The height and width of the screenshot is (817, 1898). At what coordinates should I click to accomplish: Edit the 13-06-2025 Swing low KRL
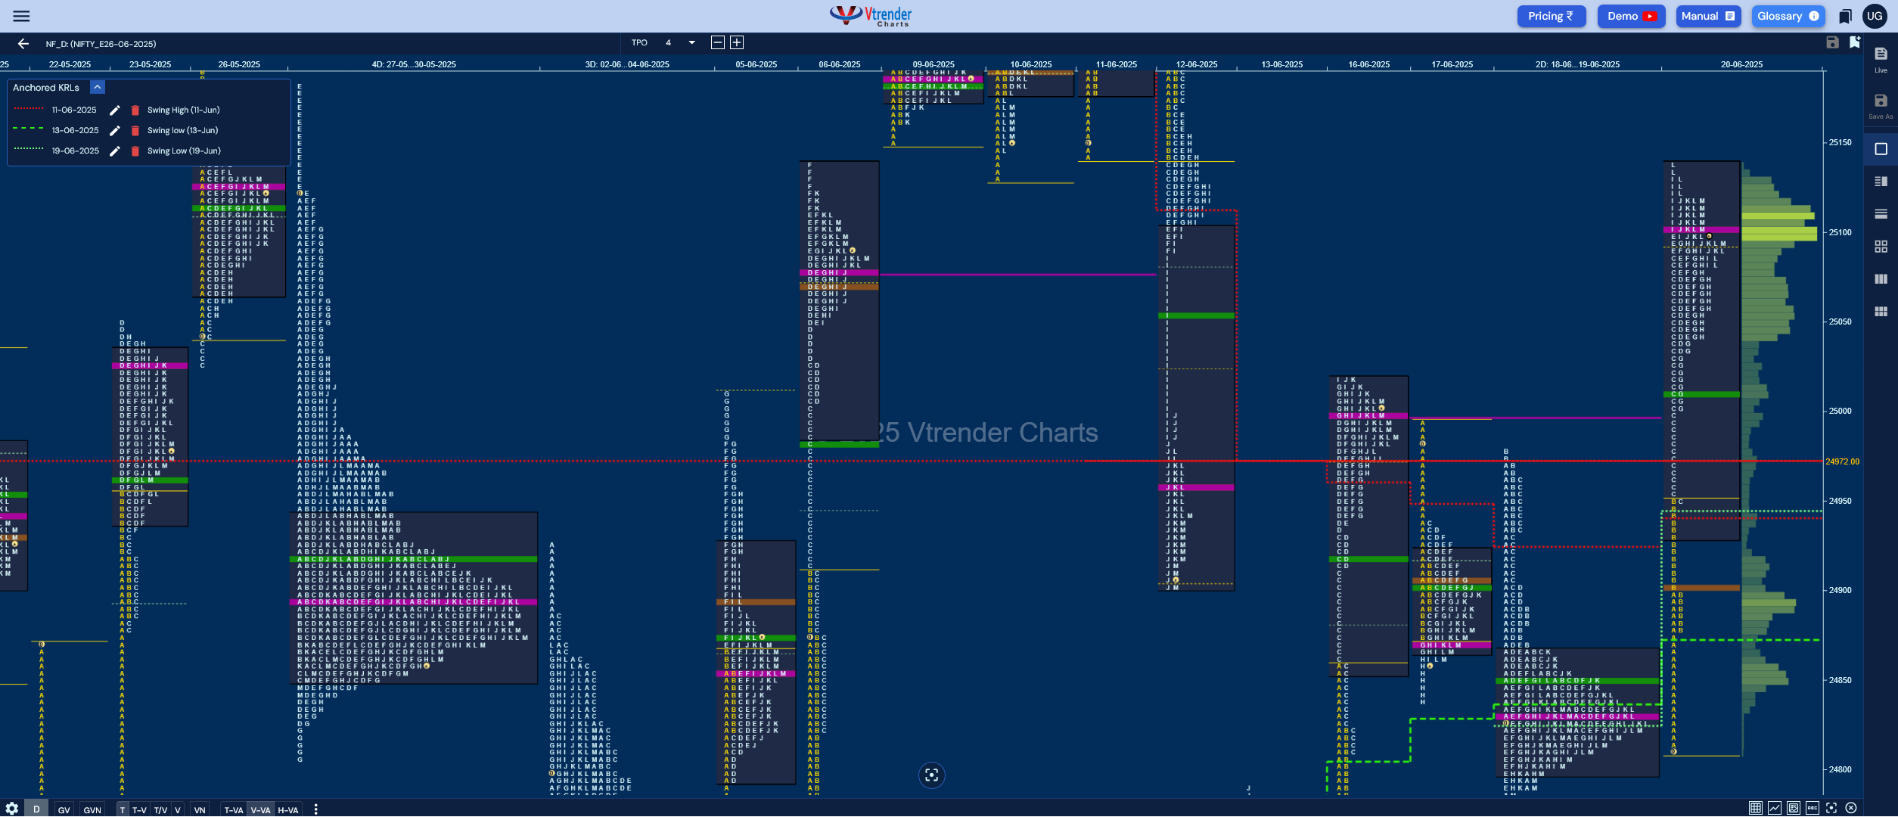(115, 131)
